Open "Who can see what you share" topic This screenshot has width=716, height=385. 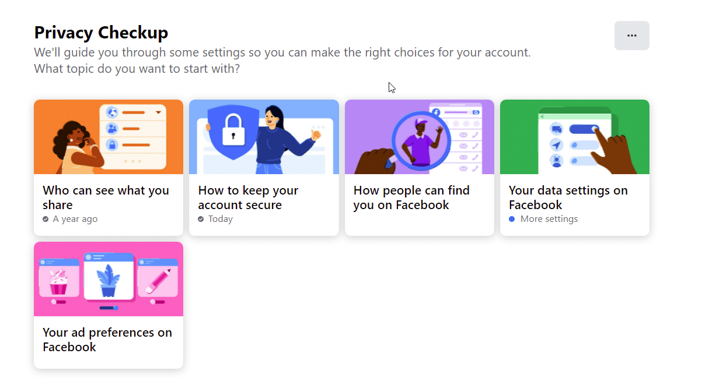106,197
